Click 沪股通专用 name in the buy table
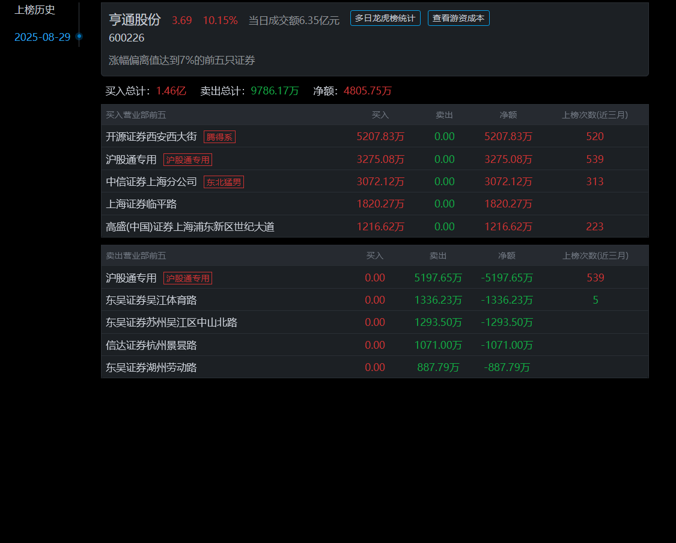676x543 pixels. click(x=131, y=159)
